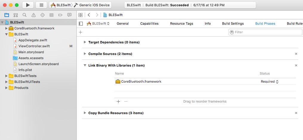Switch to the General tab
This screenshot has height=140, width=303.
tap(123, 24)
